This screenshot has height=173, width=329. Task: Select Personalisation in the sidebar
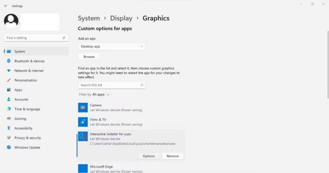click(36, 80)
